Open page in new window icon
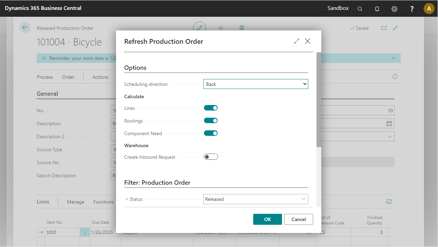The height and width of the screenshot is (247, 438). (384, 28)
